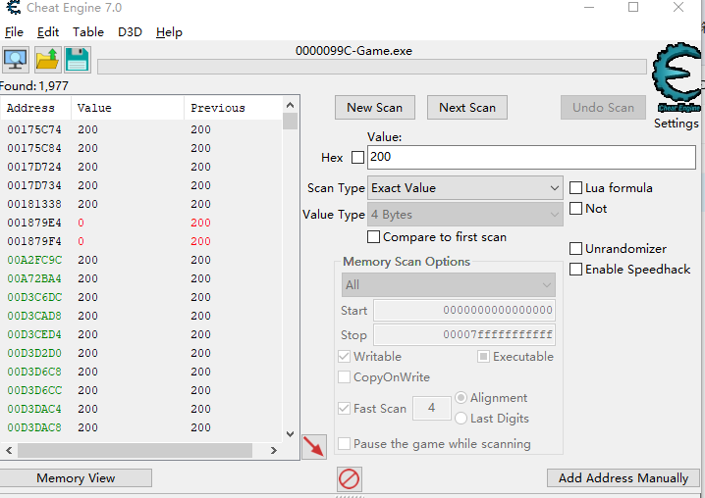Click the horizontal scrollbar right arrow

click(273, 450)
